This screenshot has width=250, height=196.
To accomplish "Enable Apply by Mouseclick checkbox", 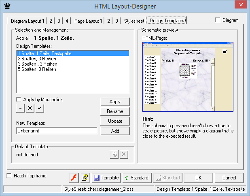I will coord(19,99).
